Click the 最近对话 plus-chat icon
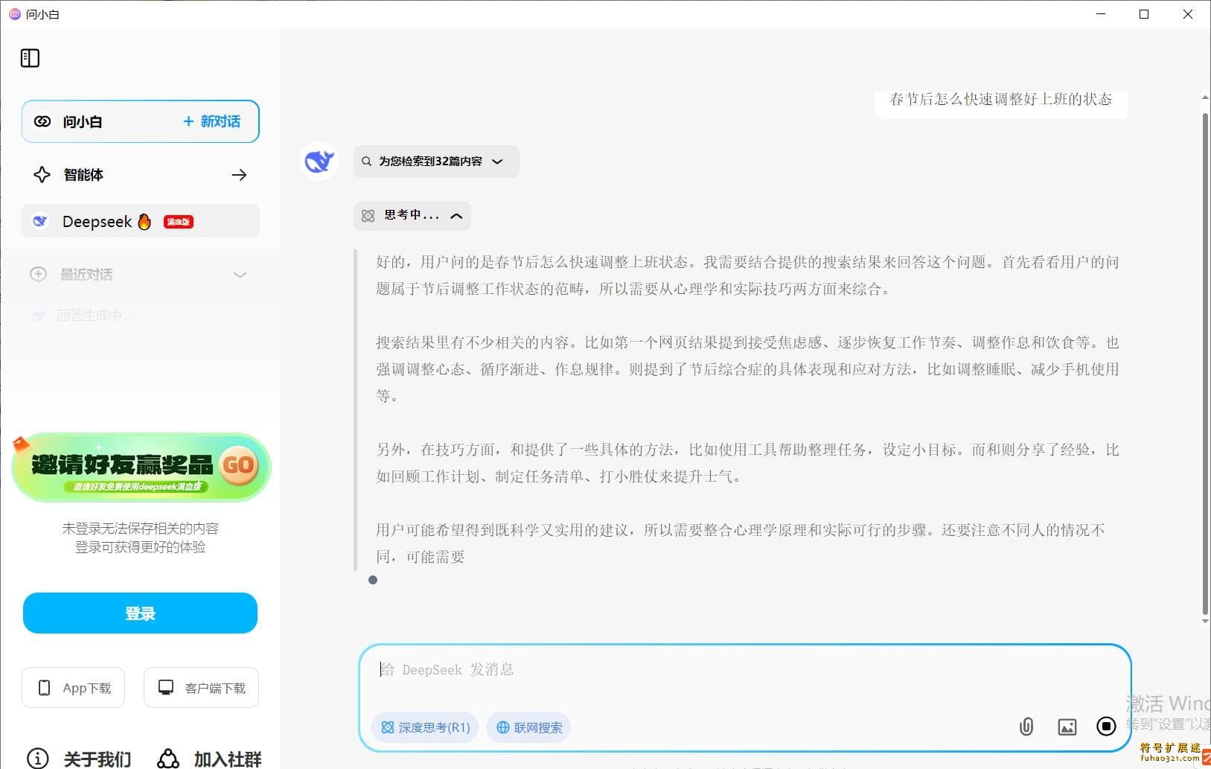Viewport: 1211px width, 769px height. pos(38,274)
